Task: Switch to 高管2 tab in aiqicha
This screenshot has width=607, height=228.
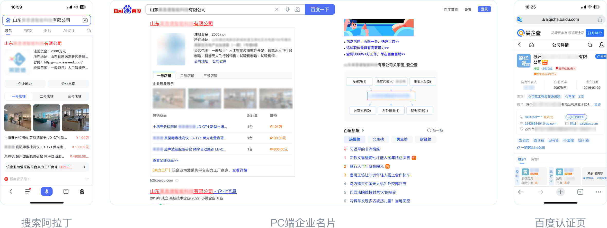Action: tap(535, 159)
